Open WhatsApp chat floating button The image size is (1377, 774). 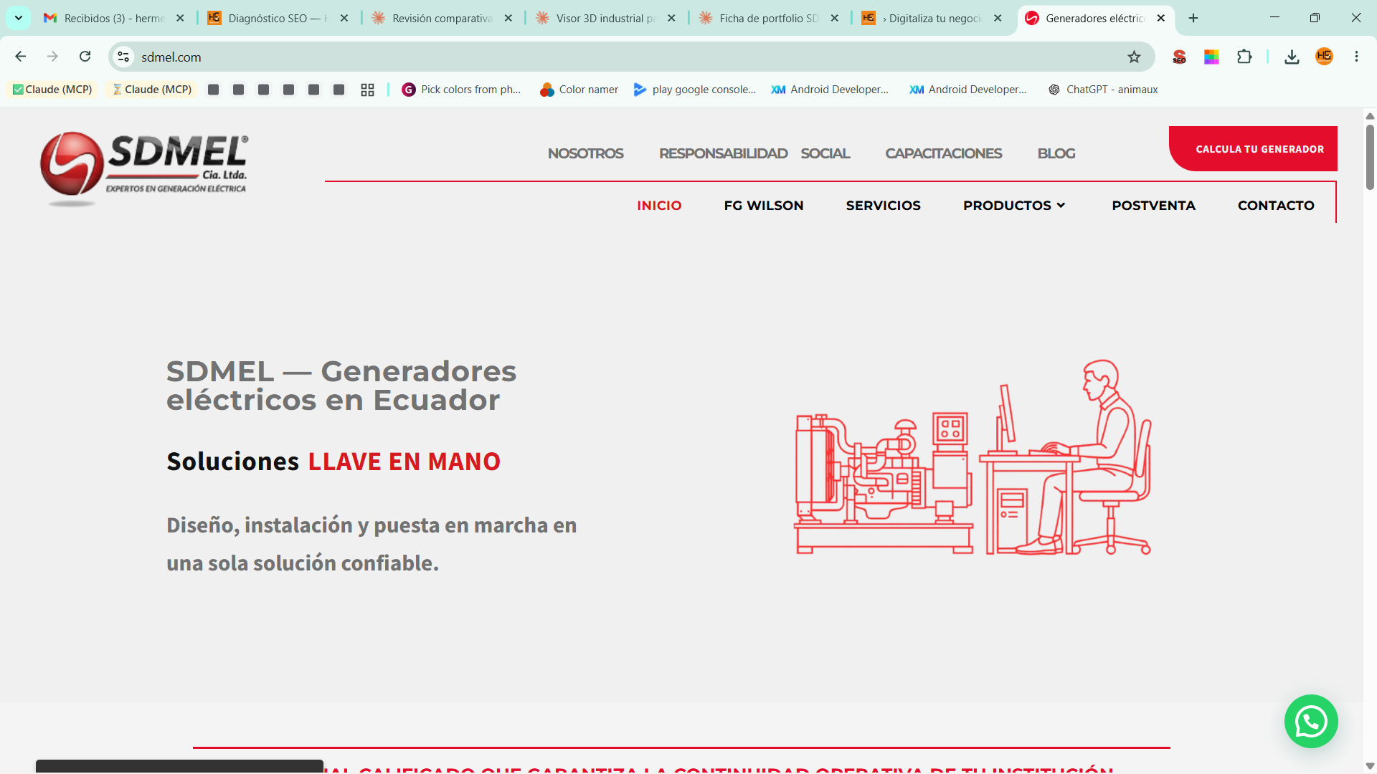coord(1310,722)
